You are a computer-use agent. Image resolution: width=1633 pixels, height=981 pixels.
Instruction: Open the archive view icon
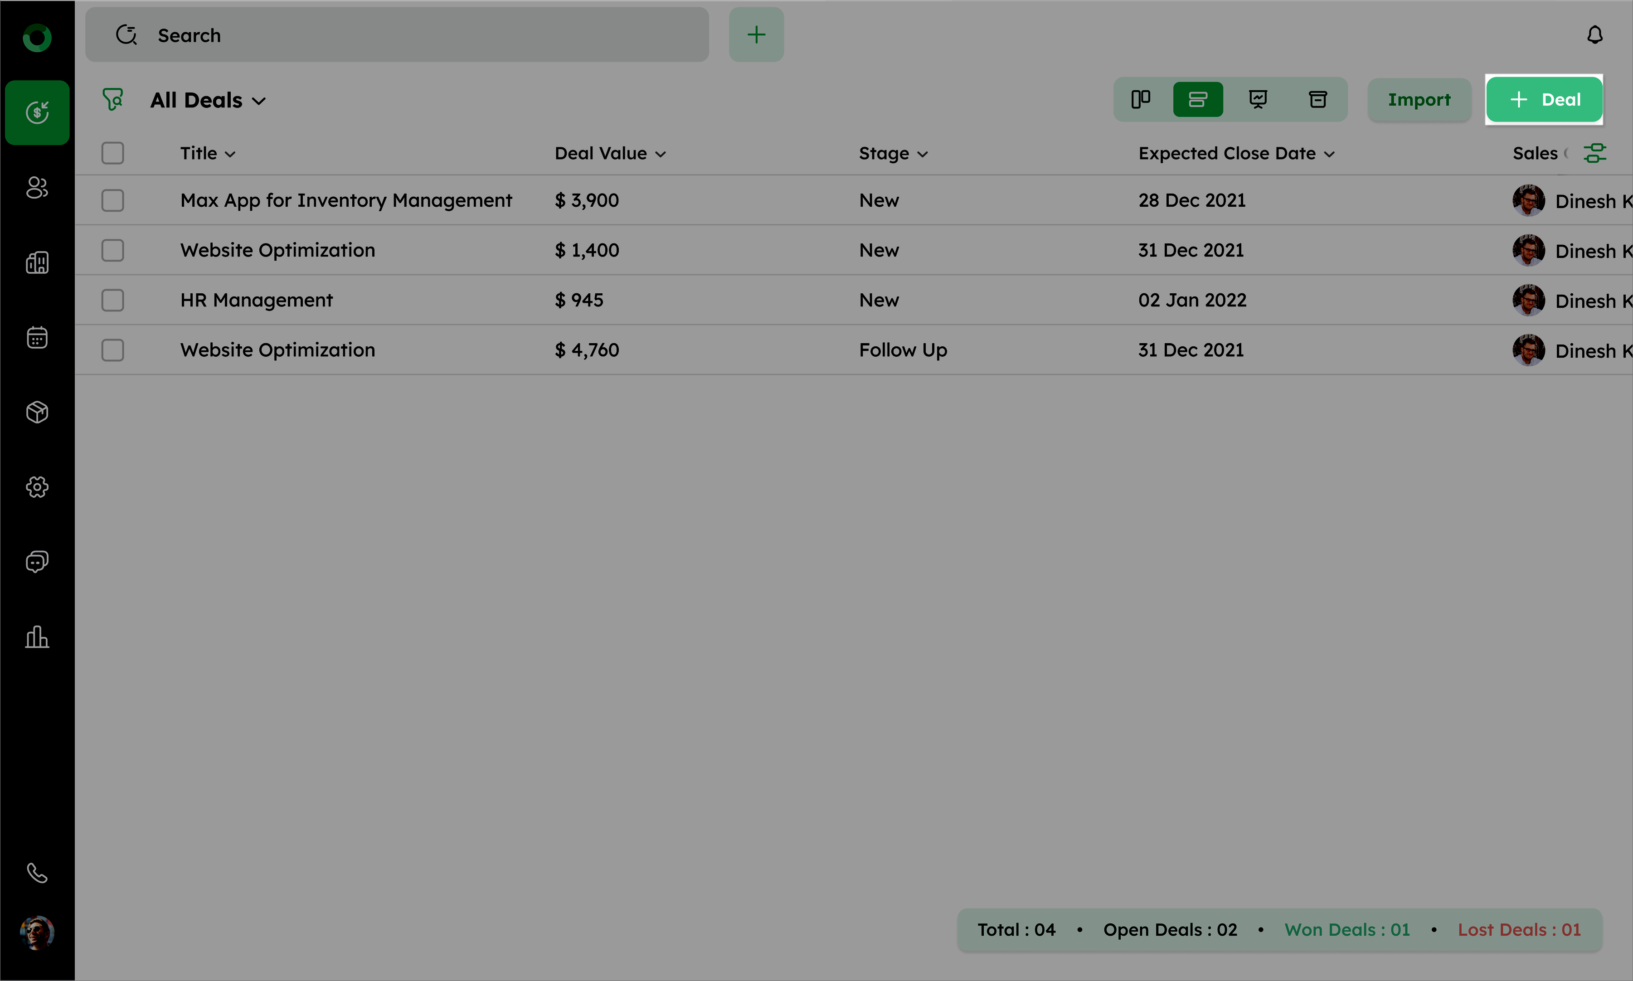[x=1317, y=99]
